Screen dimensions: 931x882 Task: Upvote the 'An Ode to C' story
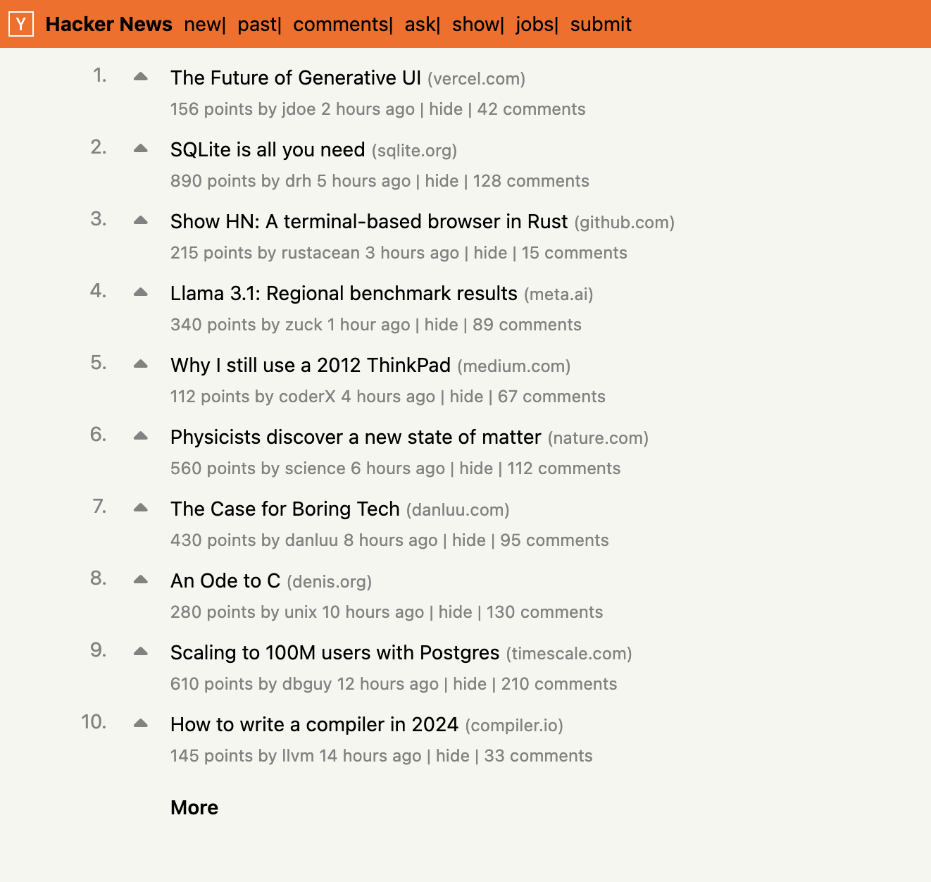(141, 579)
